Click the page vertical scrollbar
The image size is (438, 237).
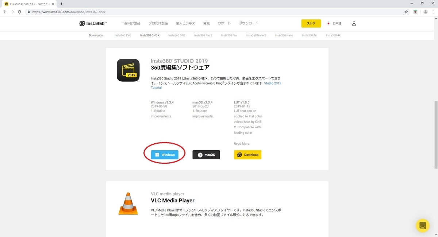pos(436,135)
